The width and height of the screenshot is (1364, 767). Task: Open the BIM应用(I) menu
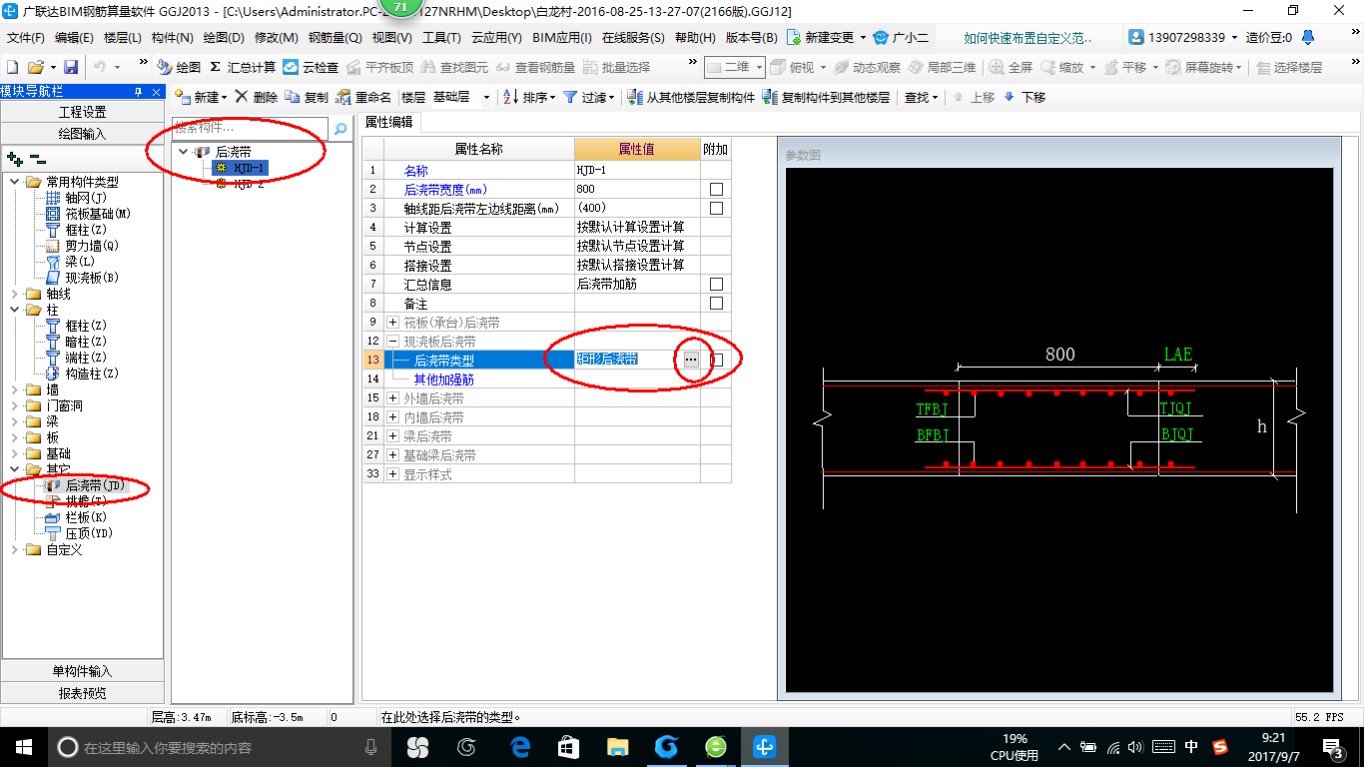562,38
